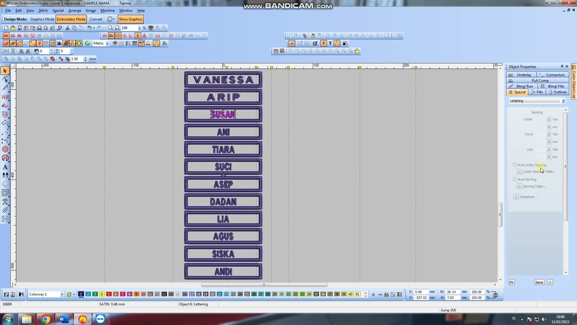Select color swatch number 5
577x325 pixels.
(109, 294)
